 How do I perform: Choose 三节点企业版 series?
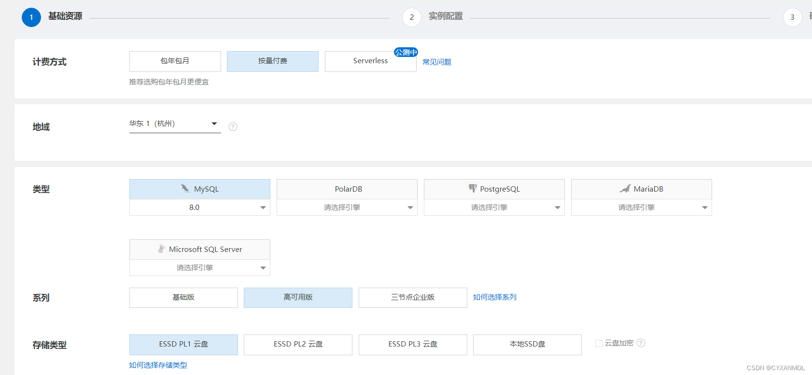pos(413,297)
